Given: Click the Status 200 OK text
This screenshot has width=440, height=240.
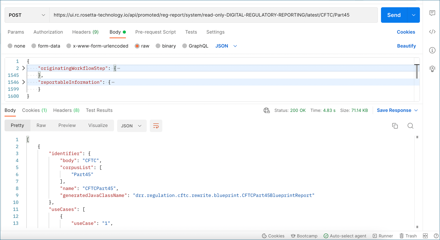Looking at the screenshot, I should coord(290,110).
